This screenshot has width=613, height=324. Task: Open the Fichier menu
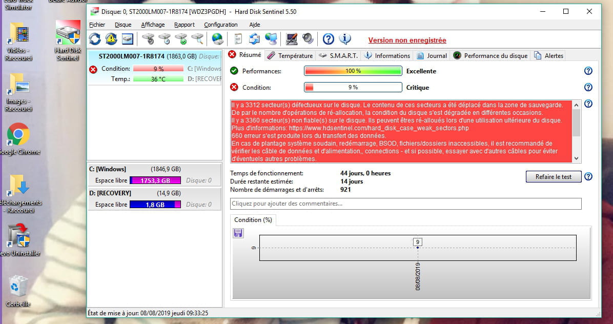pos(97,25)
